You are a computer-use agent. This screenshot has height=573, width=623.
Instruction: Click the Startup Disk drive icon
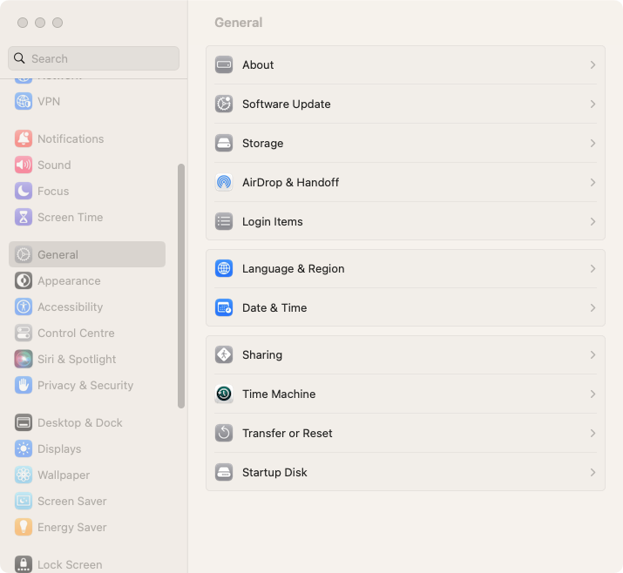224,472
